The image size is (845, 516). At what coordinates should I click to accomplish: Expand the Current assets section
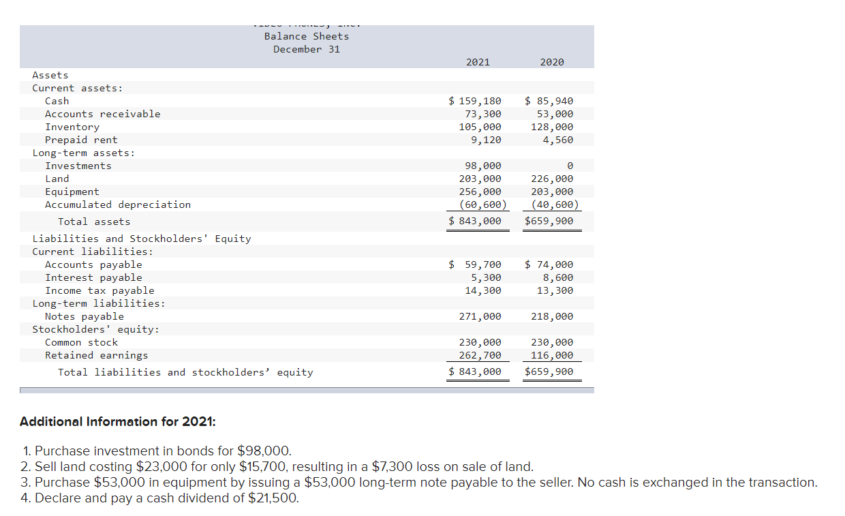click(65, 87)
